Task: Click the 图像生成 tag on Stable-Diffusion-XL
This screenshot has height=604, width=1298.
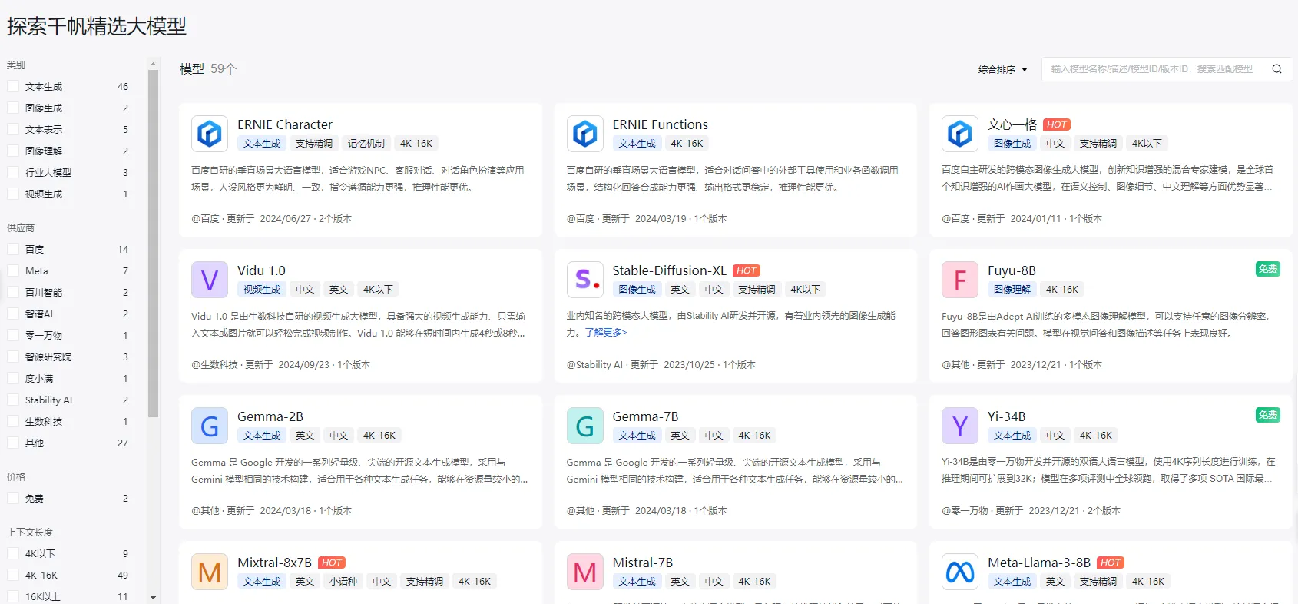Action: click(x=637, y=290)
